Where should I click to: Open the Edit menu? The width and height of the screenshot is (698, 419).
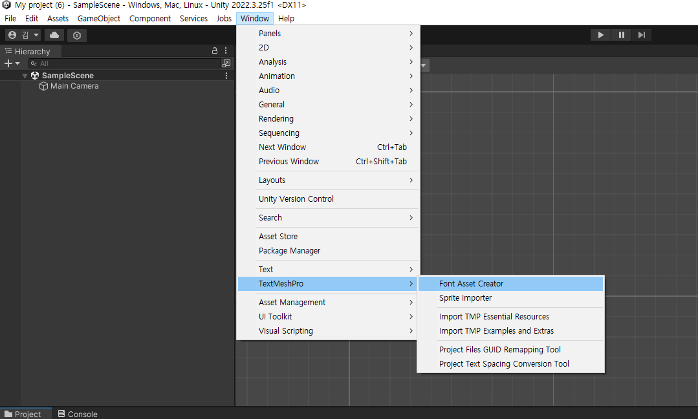[32, 18]
